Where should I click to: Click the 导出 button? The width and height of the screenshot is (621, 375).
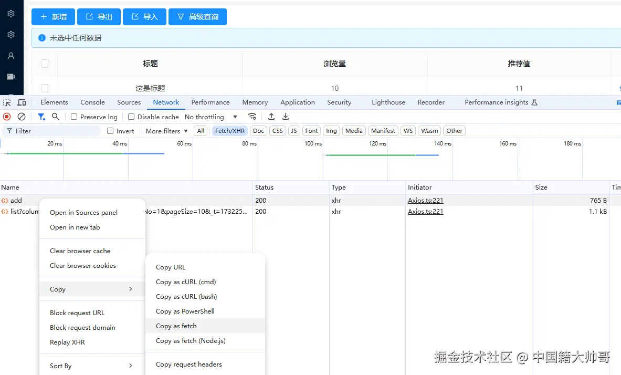tap(99, 17)
